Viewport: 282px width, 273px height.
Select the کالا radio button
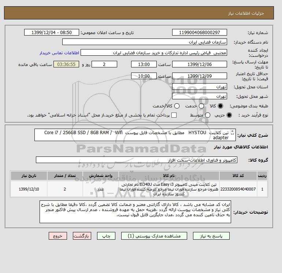tap(220, 106)
